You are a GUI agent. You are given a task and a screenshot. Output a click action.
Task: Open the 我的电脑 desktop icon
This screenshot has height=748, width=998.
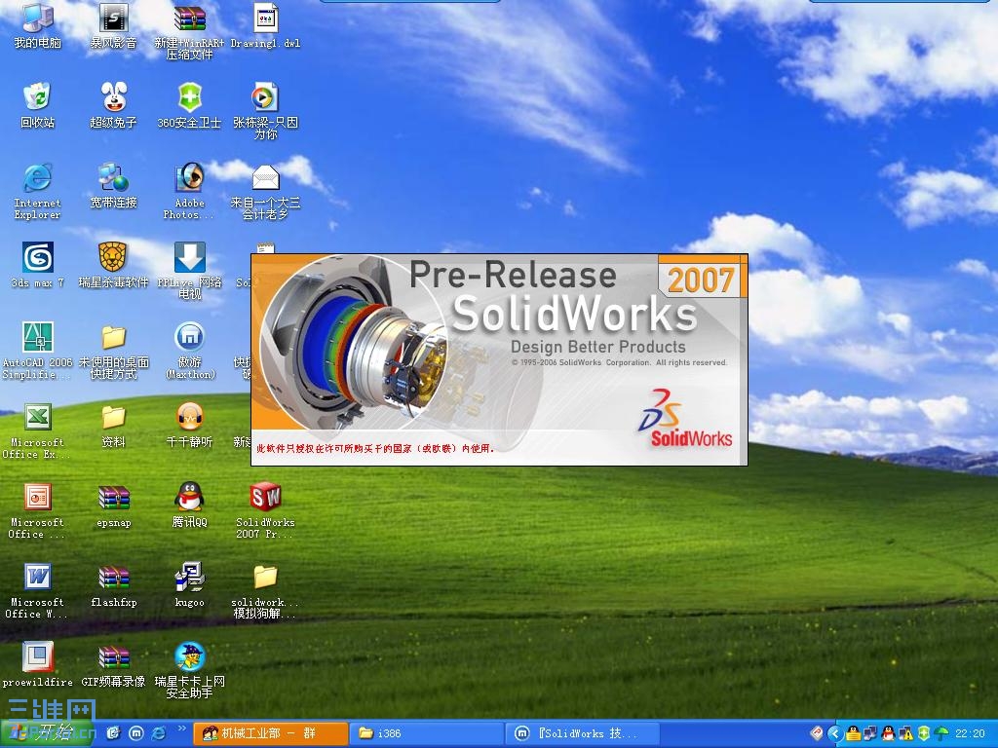coord(38,25)
